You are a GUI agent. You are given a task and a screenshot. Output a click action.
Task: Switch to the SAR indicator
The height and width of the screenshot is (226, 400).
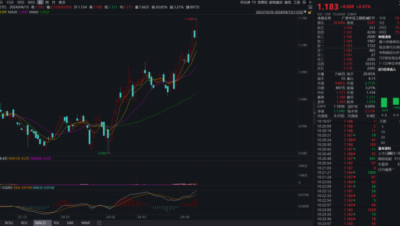click(70, 223)
